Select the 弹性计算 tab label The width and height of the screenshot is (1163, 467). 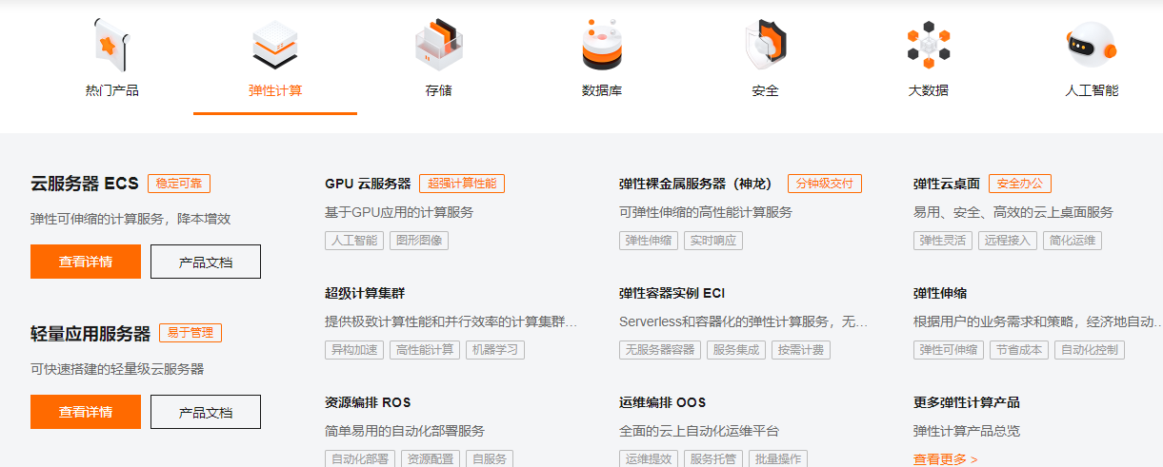pyautogui.click(x=275, y=90)
